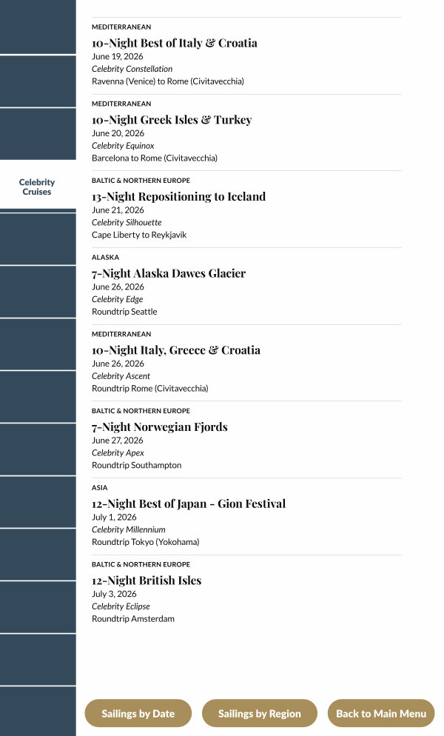444x736 pixels.
Task: Open the 7-Night Norwegian Fjords sailing
Action: coord(160,427)
